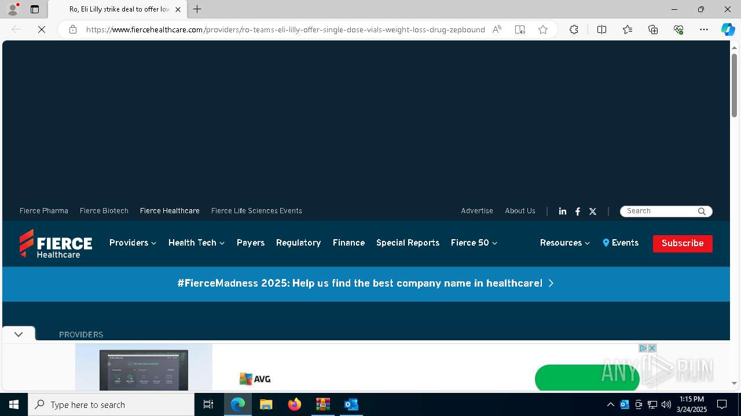Visit Fierce Healthcare on LinkedIn
This screenshot has height=416, width=741.
point(563,211)
